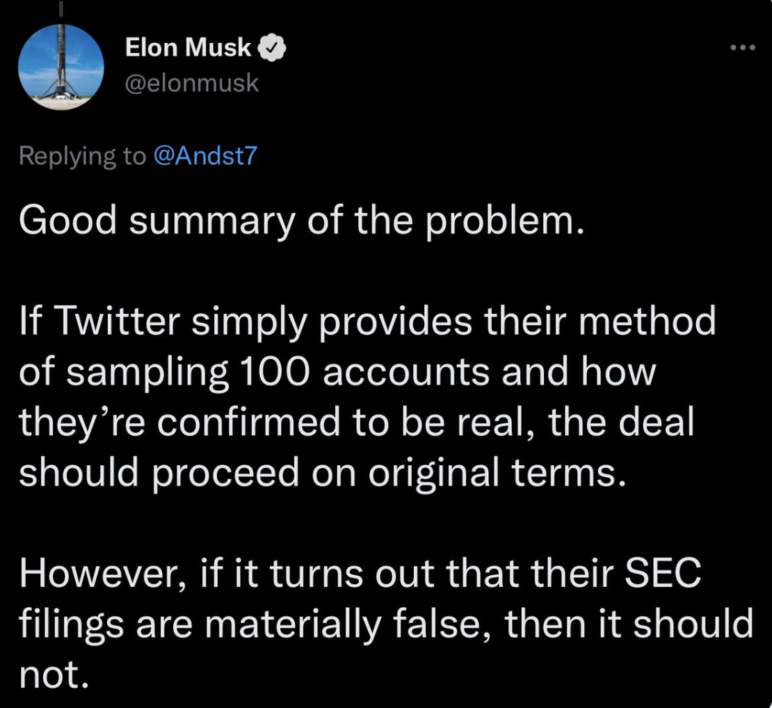Screen dimensions: 772x708
Task: Click the 'Replying to' label
Action: click(82, 156)
